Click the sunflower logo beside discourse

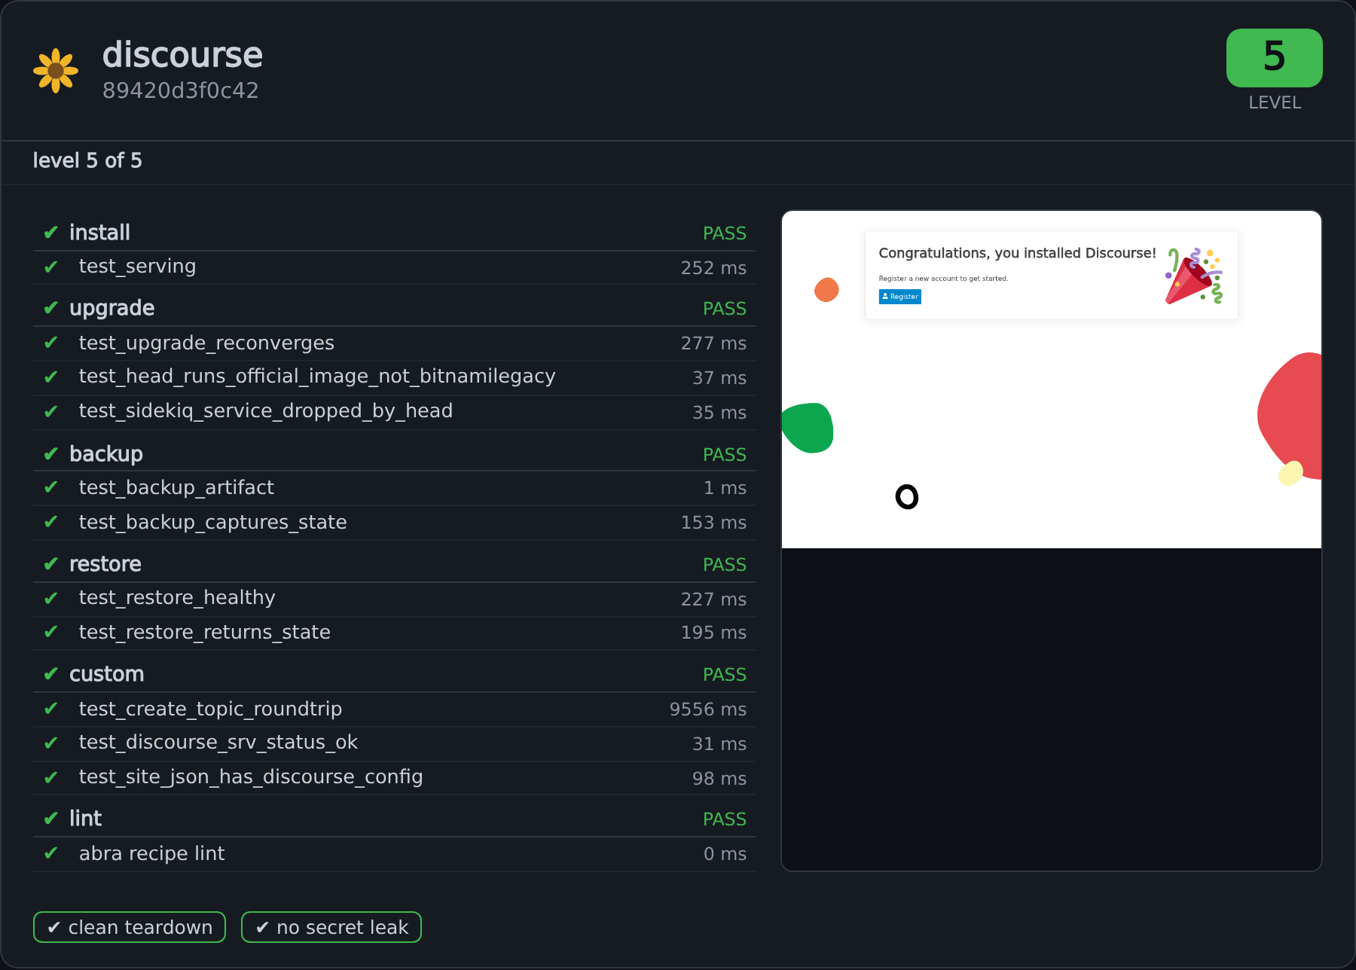click(x=56, y=71)
